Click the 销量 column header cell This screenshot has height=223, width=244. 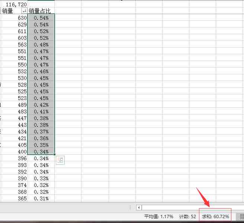(14, 11)
